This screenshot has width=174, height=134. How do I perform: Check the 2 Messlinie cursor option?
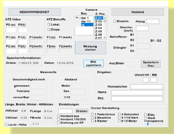point(92,118)
